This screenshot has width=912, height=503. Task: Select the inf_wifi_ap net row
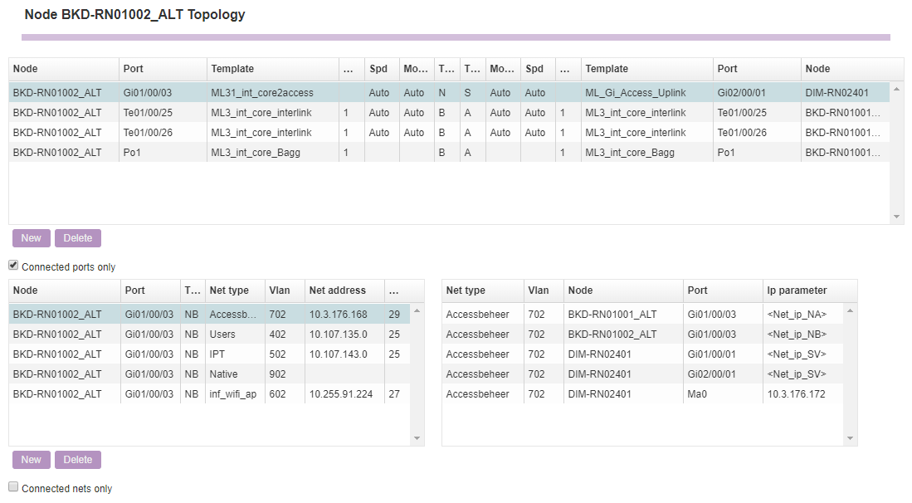232,394
